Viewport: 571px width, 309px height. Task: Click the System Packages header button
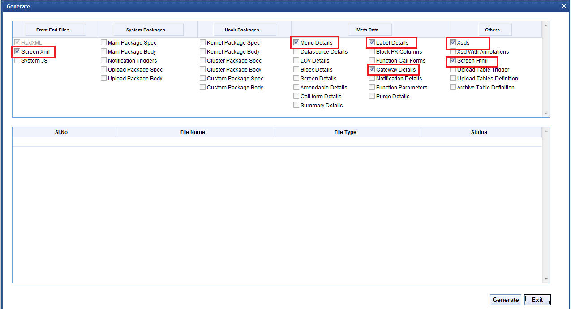(x=148, y=30)
